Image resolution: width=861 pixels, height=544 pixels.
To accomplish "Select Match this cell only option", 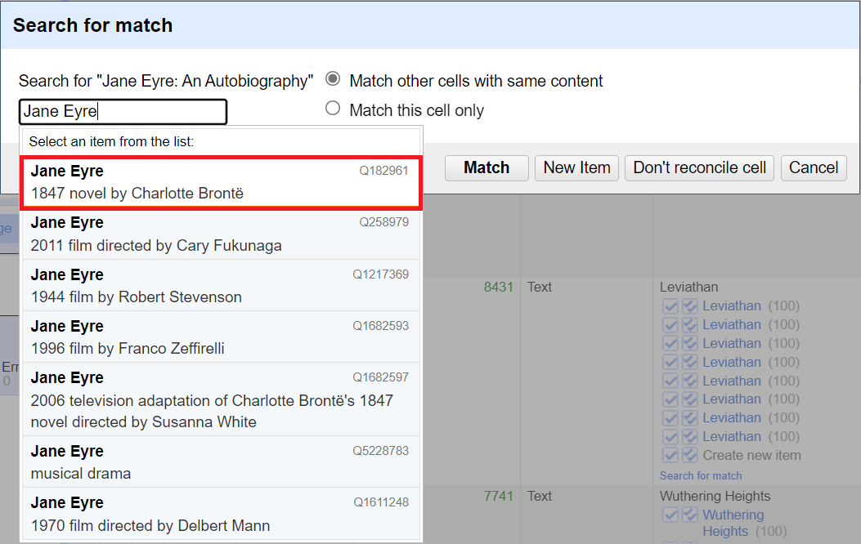I will click(x=333, y=109).
